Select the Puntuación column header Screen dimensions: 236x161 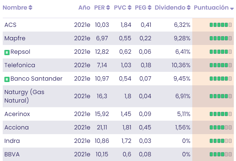tap(211, 8)
